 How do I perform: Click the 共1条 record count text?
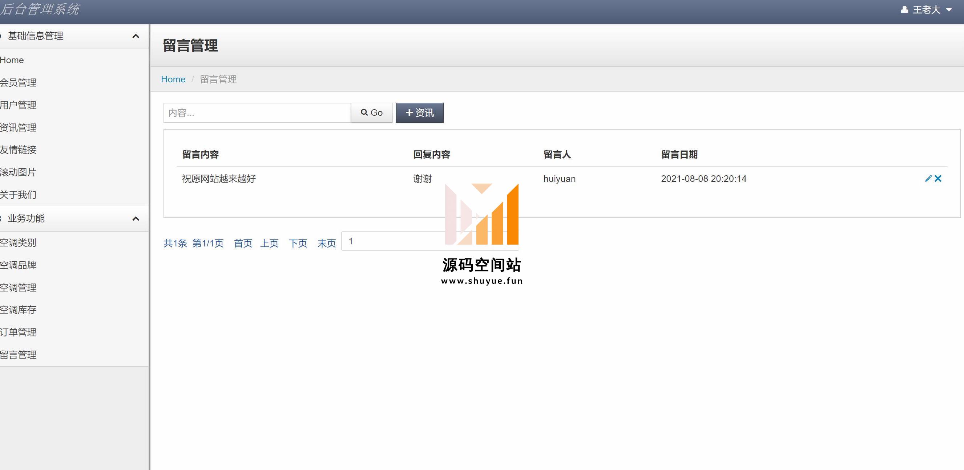pos(175,243)
